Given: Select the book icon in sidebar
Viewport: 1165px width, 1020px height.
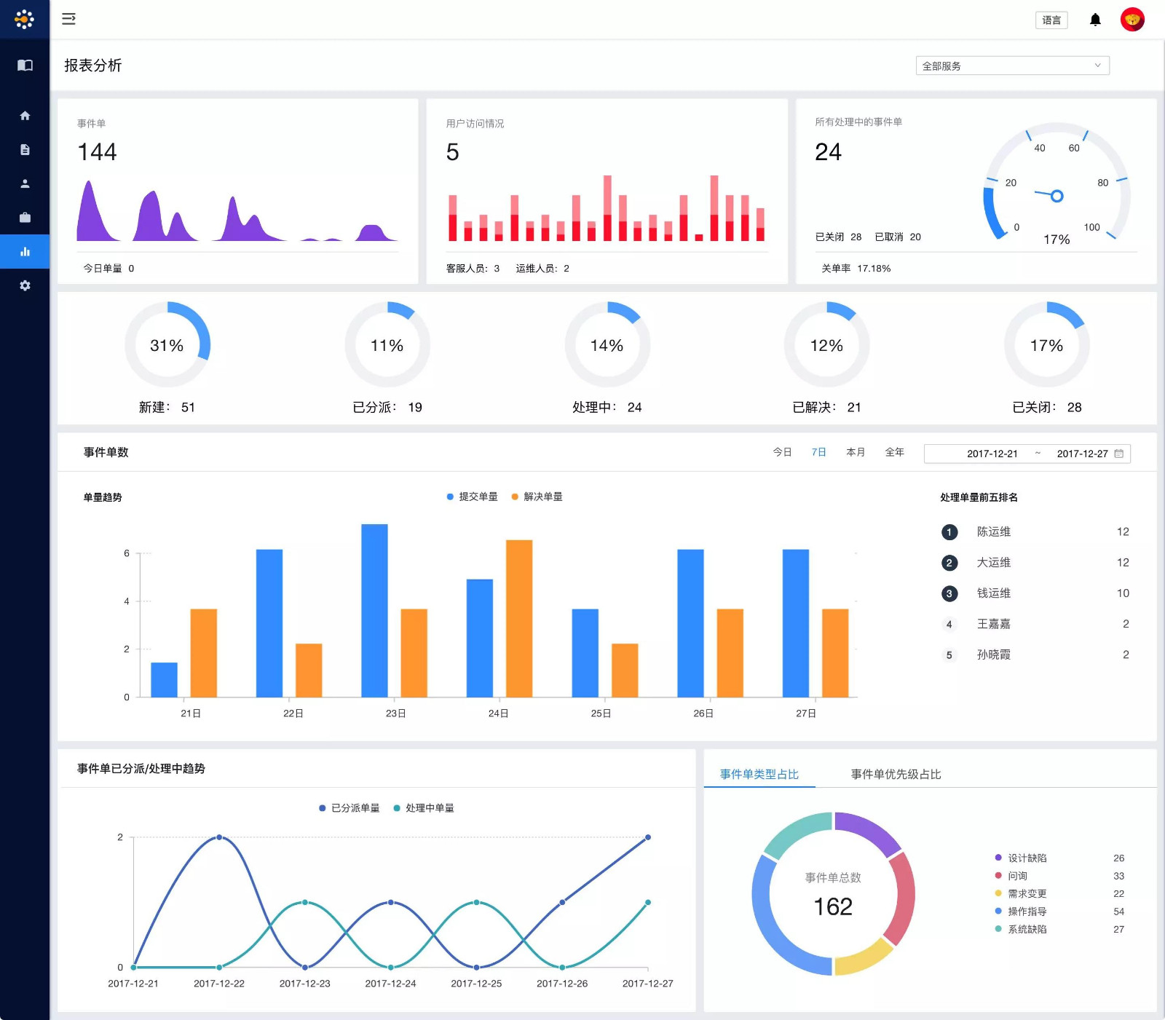Looking at the screenshot, I should (25, 66).
